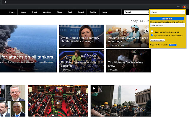
Task: Change the Microsoft Bing engine dropdown
Action: pyautogui.click(x=168, y=25)
